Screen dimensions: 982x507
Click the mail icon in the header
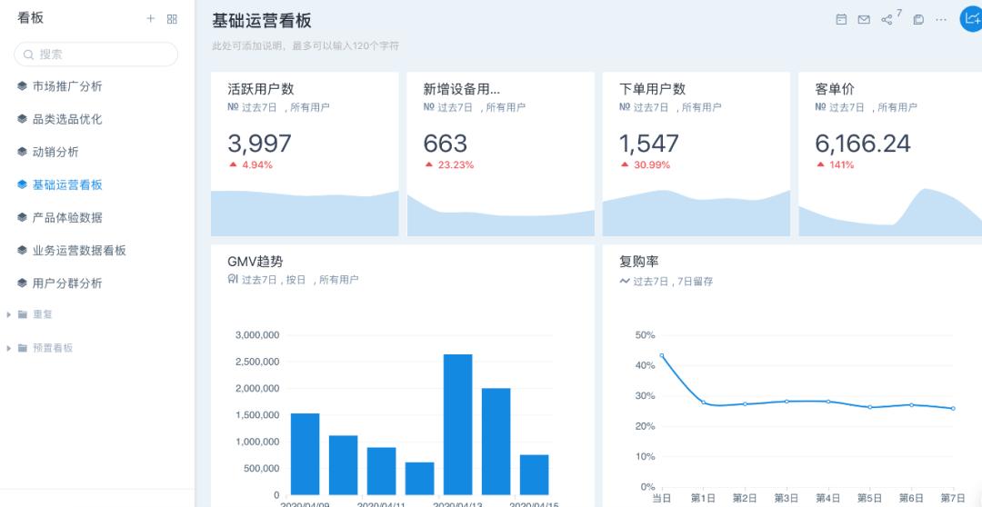[864, 19]
